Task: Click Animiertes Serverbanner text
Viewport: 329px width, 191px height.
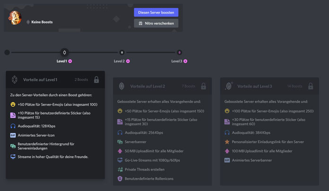Action: pyautogui.click(x=252, y=160)
